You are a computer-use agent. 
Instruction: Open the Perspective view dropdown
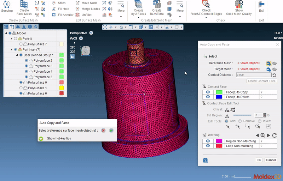pyautogui.click(x=91, y=33)
